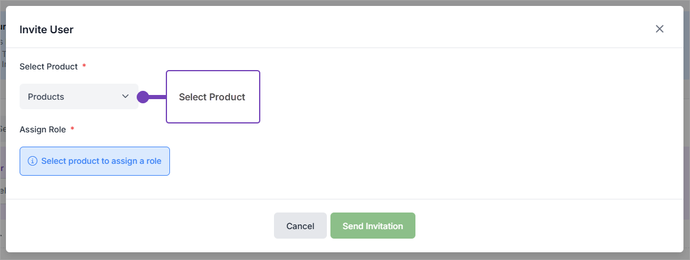
Task: Click the 'Select product to assign a role' message
Action: 101,161
